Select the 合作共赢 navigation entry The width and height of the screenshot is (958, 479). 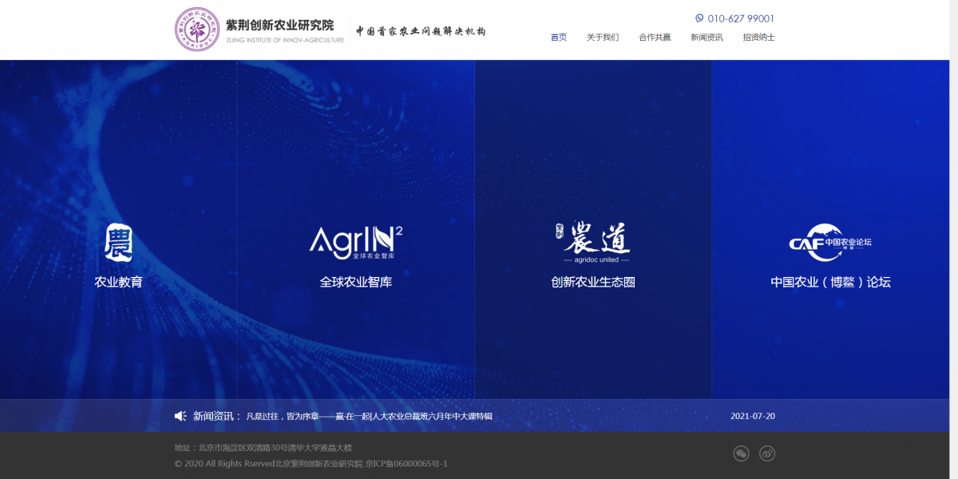[655, 37]
